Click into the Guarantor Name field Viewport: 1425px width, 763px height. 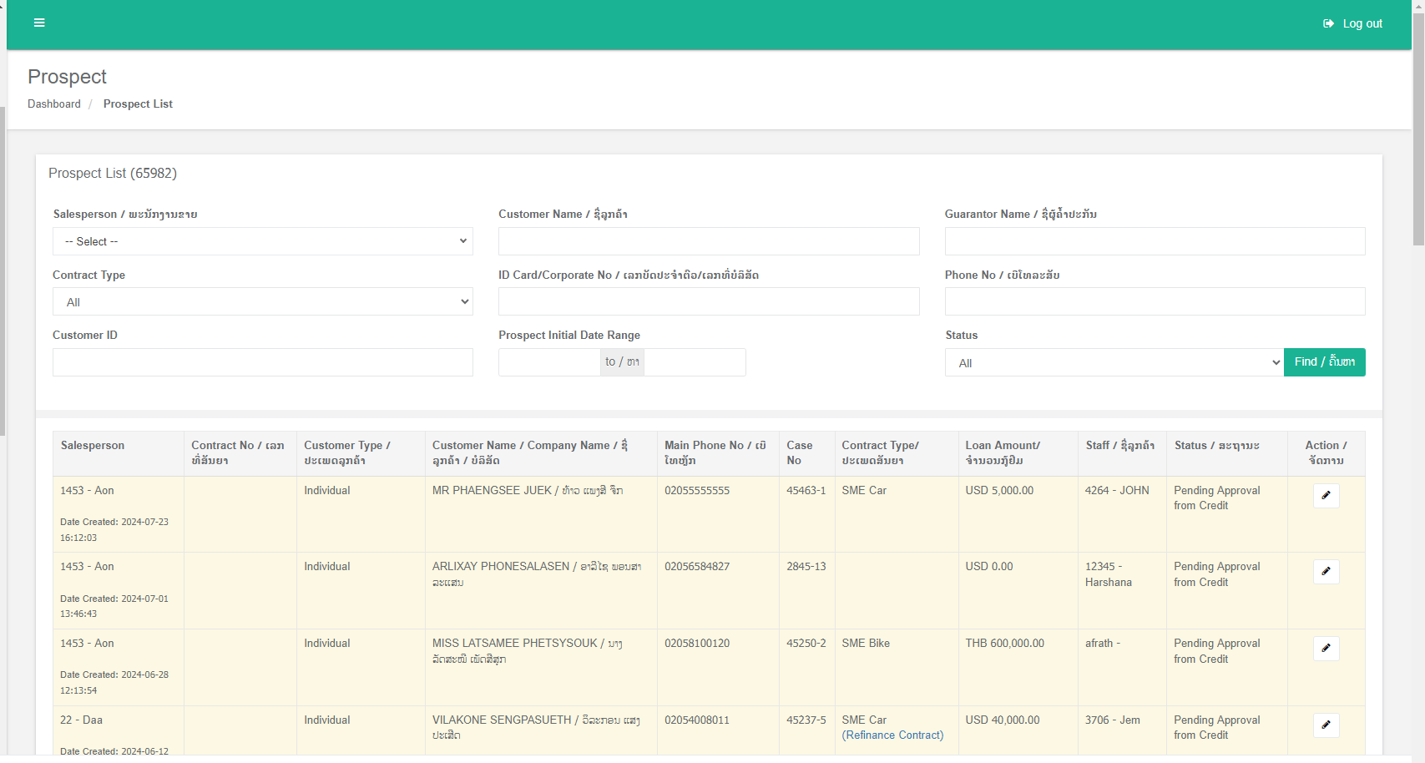pyautogui.click(x=1155, y=241)
